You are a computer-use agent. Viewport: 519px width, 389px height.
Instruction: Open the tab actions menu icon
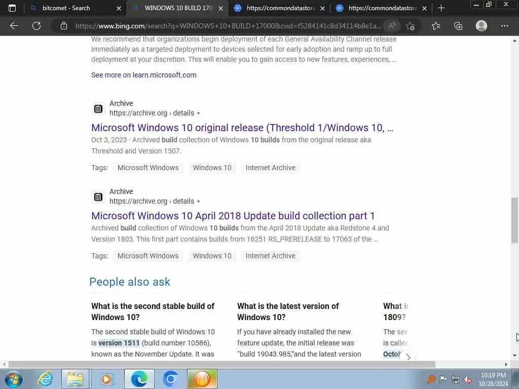click(x=12, y=8)
